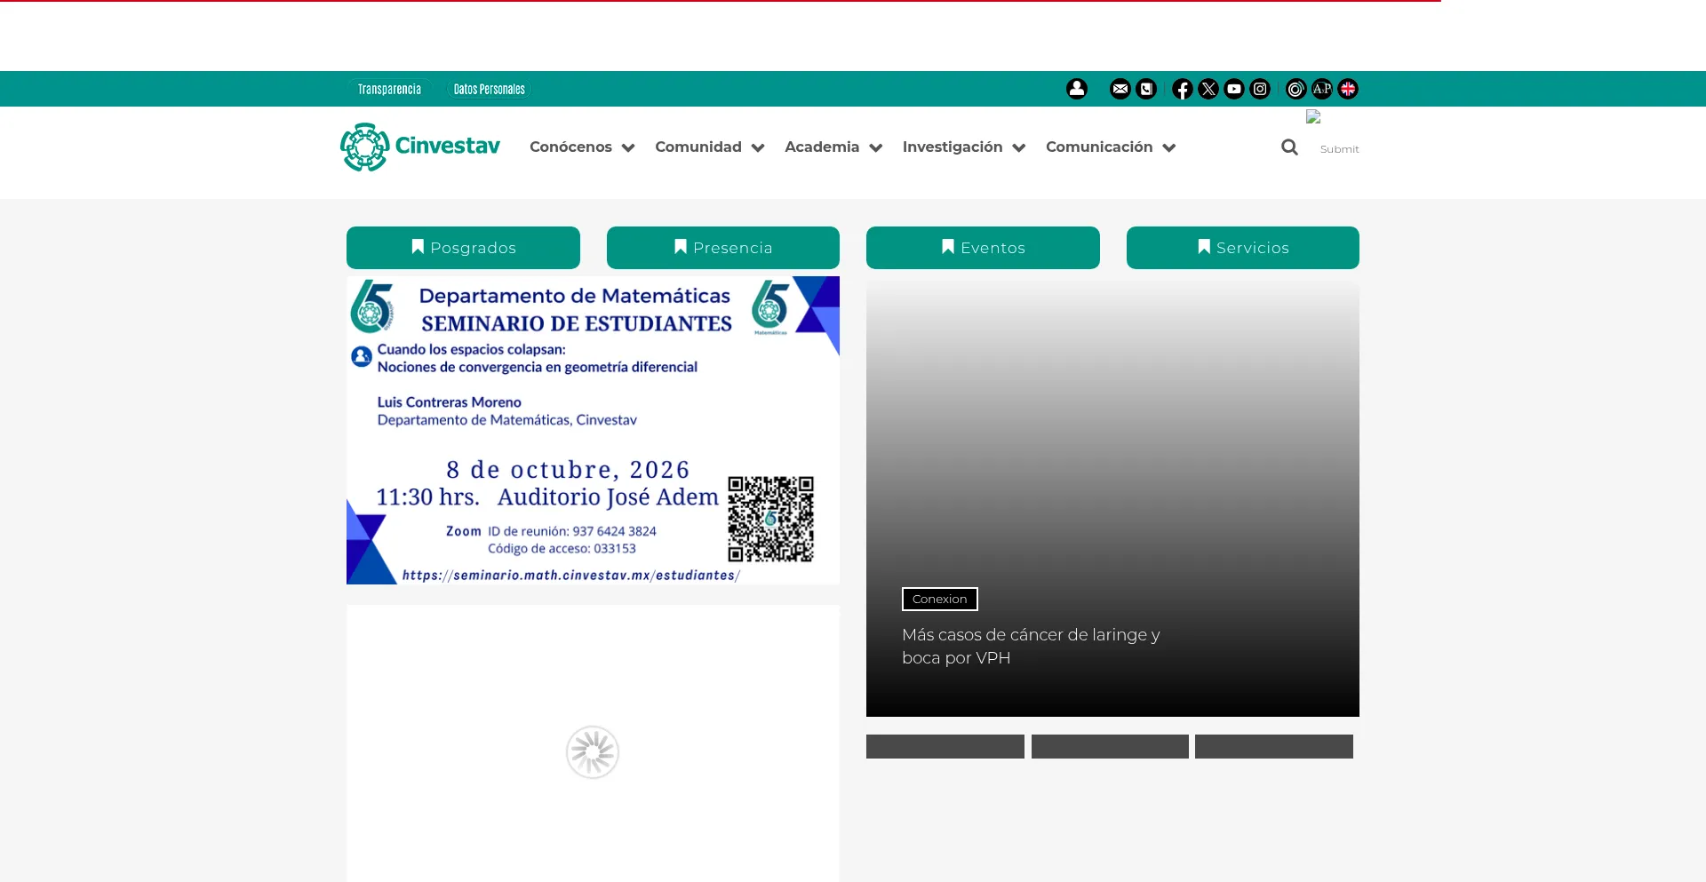1706x882 pixels.
Task: Expand the Conócenos menu chevron
Action: coord(628,148)
